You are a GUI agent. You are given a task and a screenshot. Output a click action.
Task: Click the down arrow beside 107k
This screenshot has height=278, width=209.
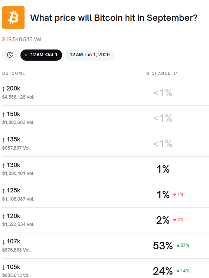4,242
